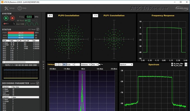The image size is (190, 111).
Task: Open the 96us window dropdown
Action: (95, 65)
